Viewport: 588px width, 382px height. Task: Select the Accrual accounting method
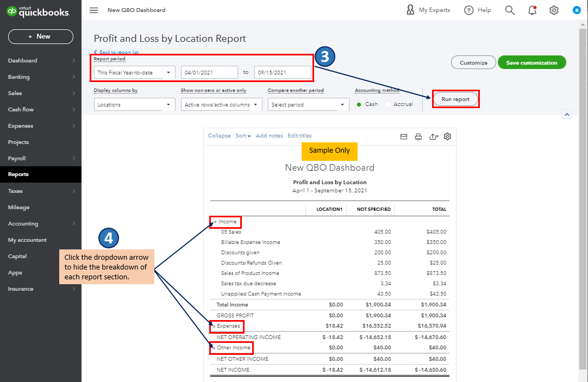pyautogui.click(x=387, y=104)
